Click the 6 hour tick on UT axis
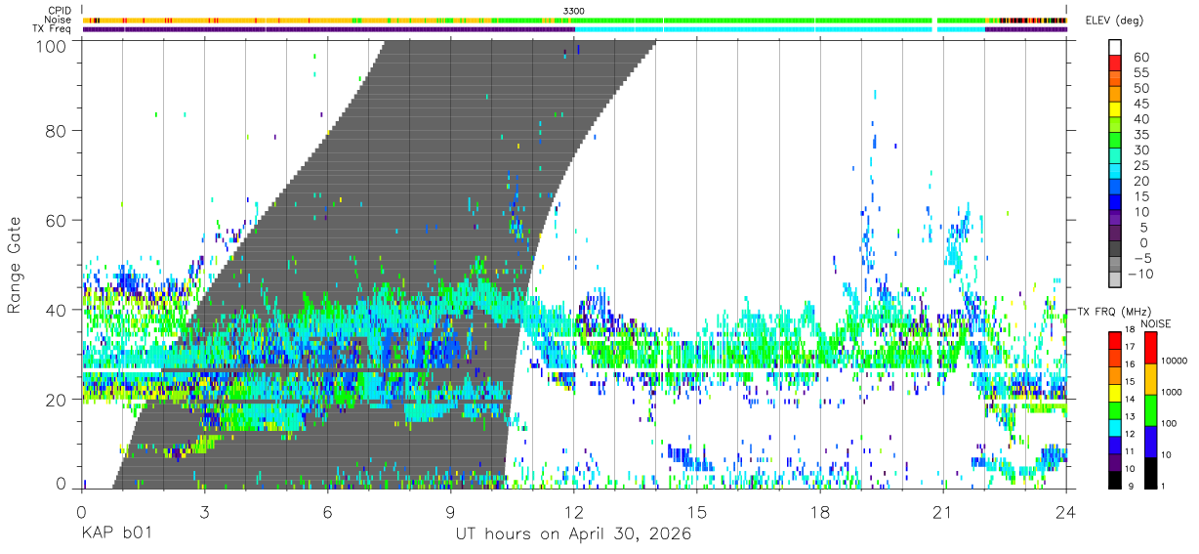This screenshot has width=1199, height=554. click(x=327, y=512)
